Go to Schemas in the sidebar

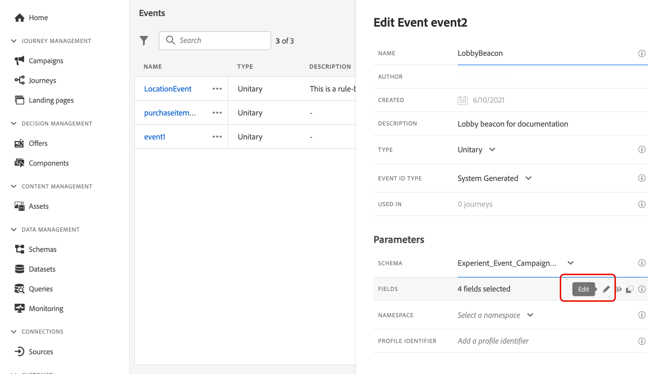point(42,249)
